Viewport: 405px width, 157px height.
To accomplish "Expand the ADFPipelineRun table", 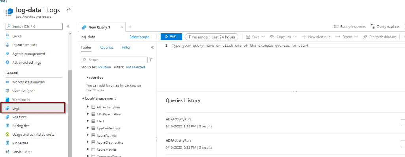I will coord(88,114).
